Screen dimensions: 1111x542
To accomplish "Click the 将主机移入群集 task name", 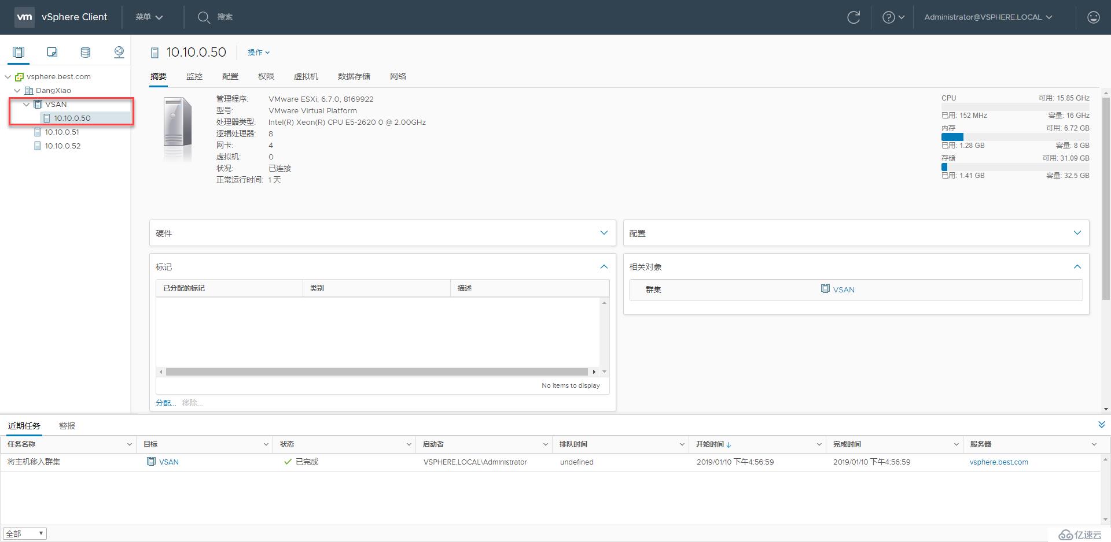I will tap(34, 462).
